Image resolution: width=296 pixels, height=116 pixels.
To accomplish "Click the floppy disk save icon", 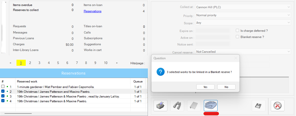I will [x=258, y=106].
